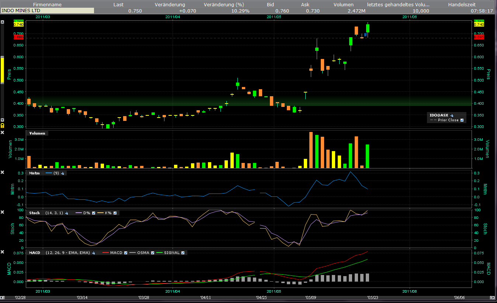
Task: Uncheck the K% line checkbox
Action: (x=115, y=213)
